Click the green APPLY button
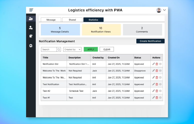 91,49
